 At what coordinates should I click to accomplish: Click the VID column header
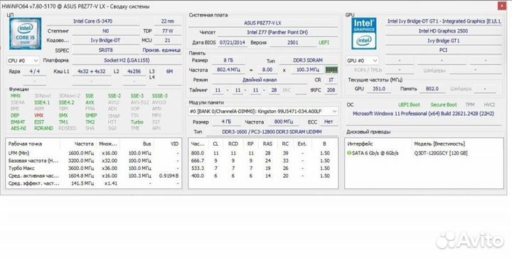[x=175, y=144]
